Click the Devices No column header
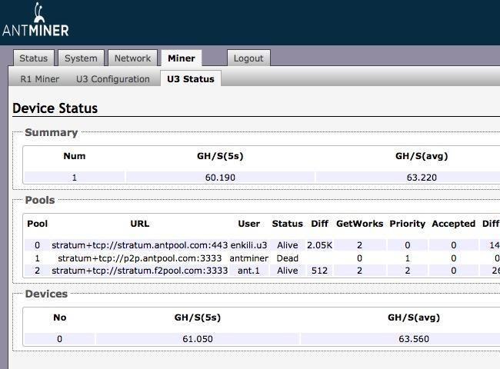 (x=60, y=317)
